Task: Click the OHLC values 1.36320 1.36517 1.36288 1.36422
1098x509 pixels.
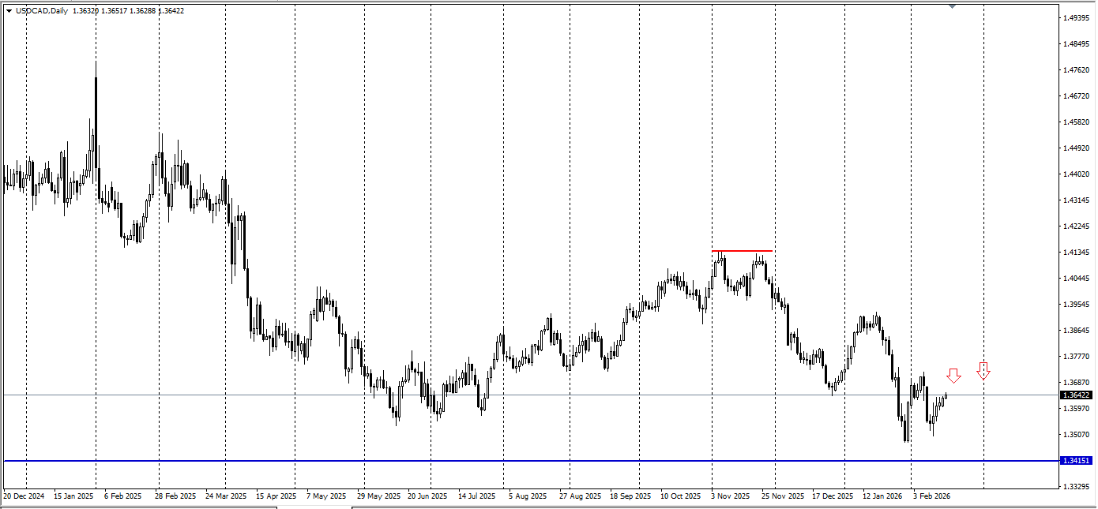Action: (128, 11)
